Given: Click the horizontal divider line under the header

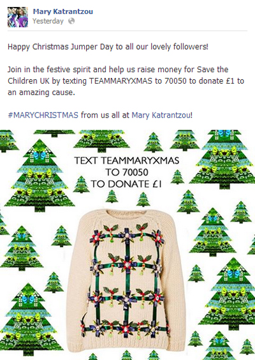Looking at the screenshot, I should pos(127,31).
